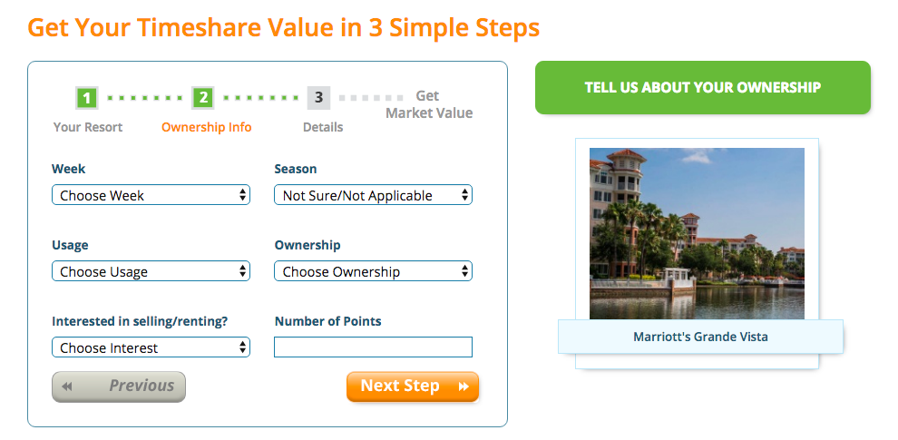Image resolution: width=898 pixels, height=440 pixels.
Task: Click the step 1 green number box
Action: [86, 98]
